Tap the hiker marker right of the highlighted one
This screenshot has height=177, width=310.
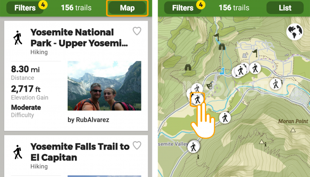coord(225,117)
